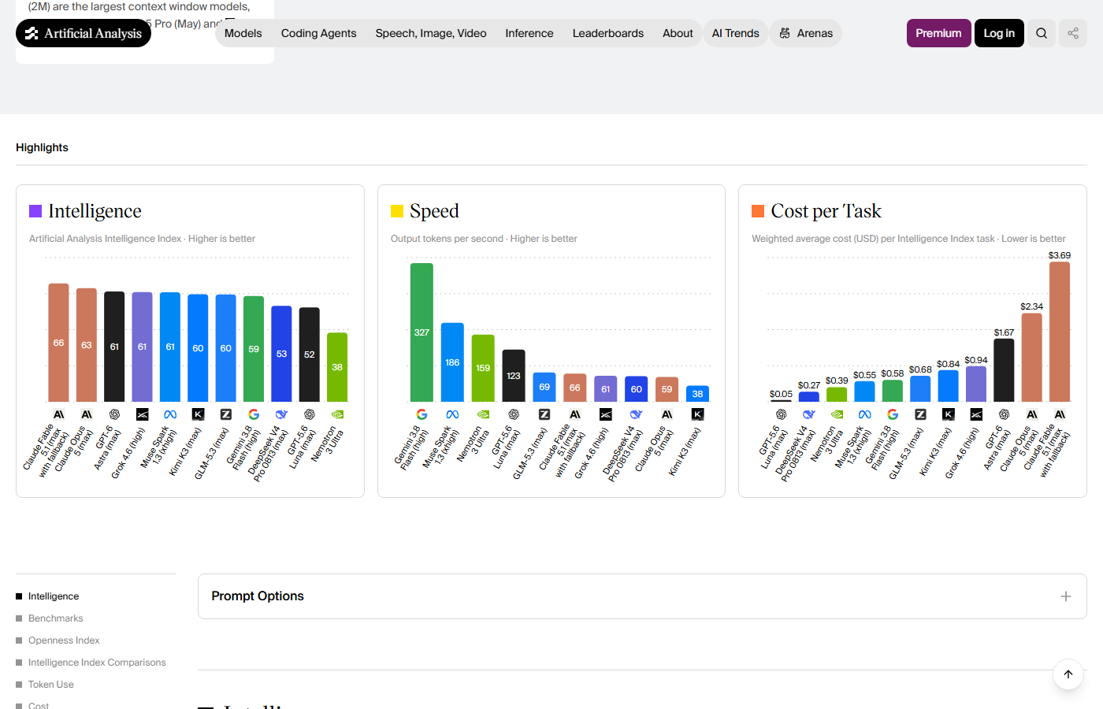Jump to Openness Index in the sidebar
This screenshot has width=1103, height=709.
point(64,640)
